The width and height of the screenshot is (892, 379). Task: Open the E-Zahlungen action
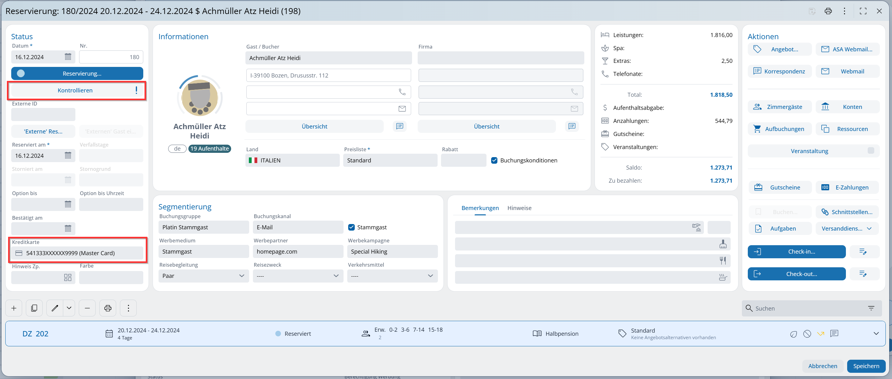click(x=848, y=187)
